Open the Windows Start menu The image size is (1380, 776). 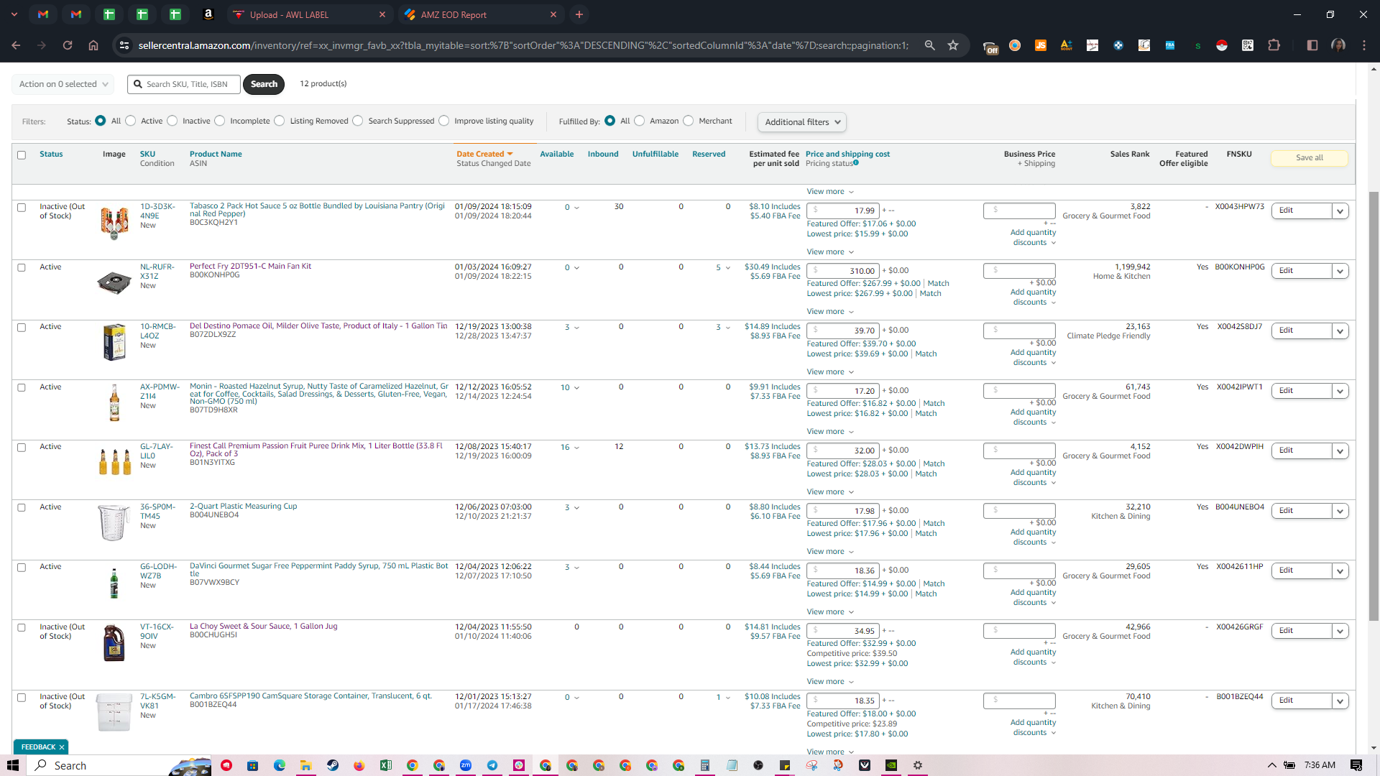coord(13,765)
